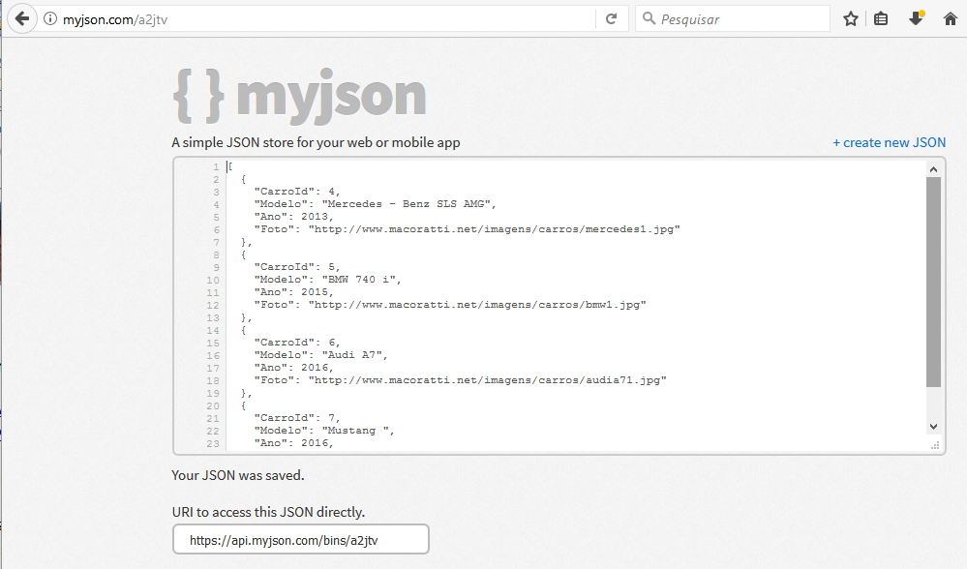Bookmark this page with the star icon
Viewport: 967px width, 569px height.
pos(851,19)
